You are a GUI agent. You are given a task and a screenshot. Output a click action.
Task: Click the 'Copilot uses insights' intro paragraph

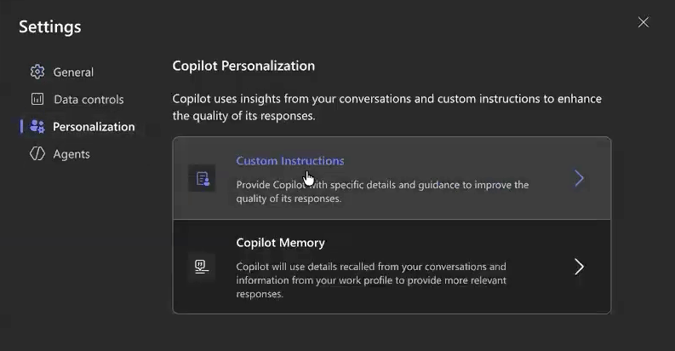(387, 107)
